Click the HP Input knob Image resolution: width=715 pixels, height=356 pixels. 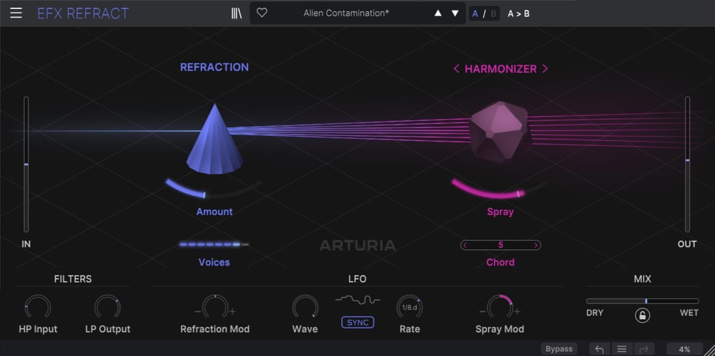pyautogui.click(x=38, y=307)
